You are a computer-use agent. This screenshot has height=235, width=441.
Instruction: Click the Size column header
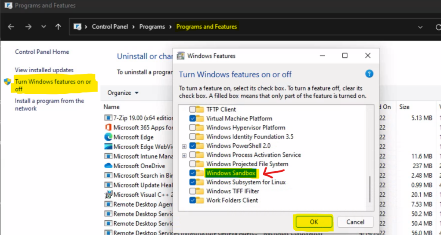pos(404,107)
